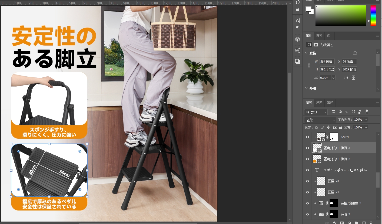Open the Character panel icon

coord(297,21)
